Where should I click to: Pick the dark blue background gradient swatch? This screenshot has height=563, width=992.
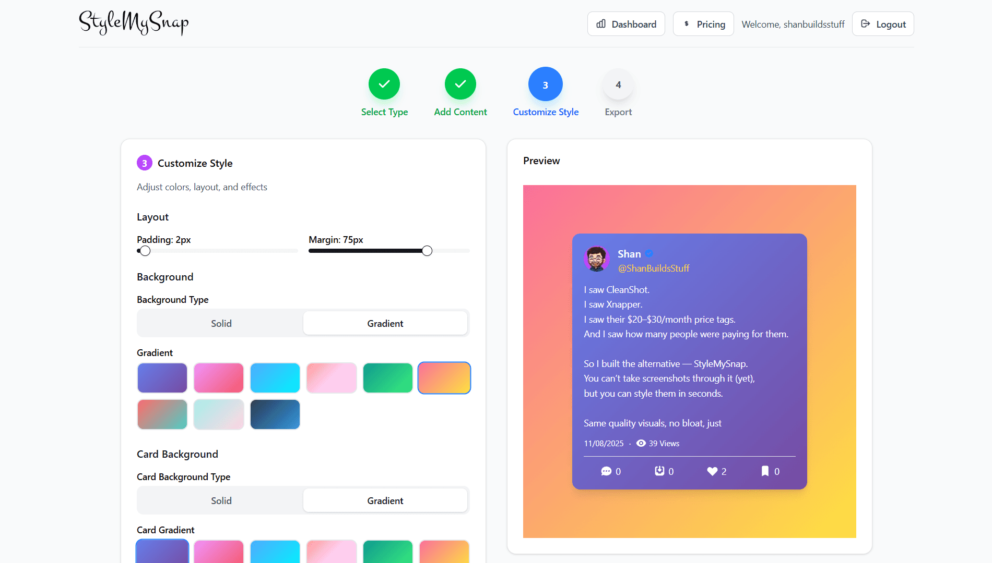(275, 414)
